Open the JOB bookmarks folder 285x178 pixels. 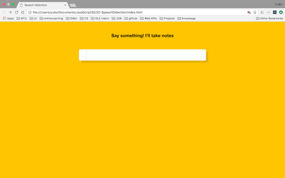pyautogui.click(x=116, y=18)
